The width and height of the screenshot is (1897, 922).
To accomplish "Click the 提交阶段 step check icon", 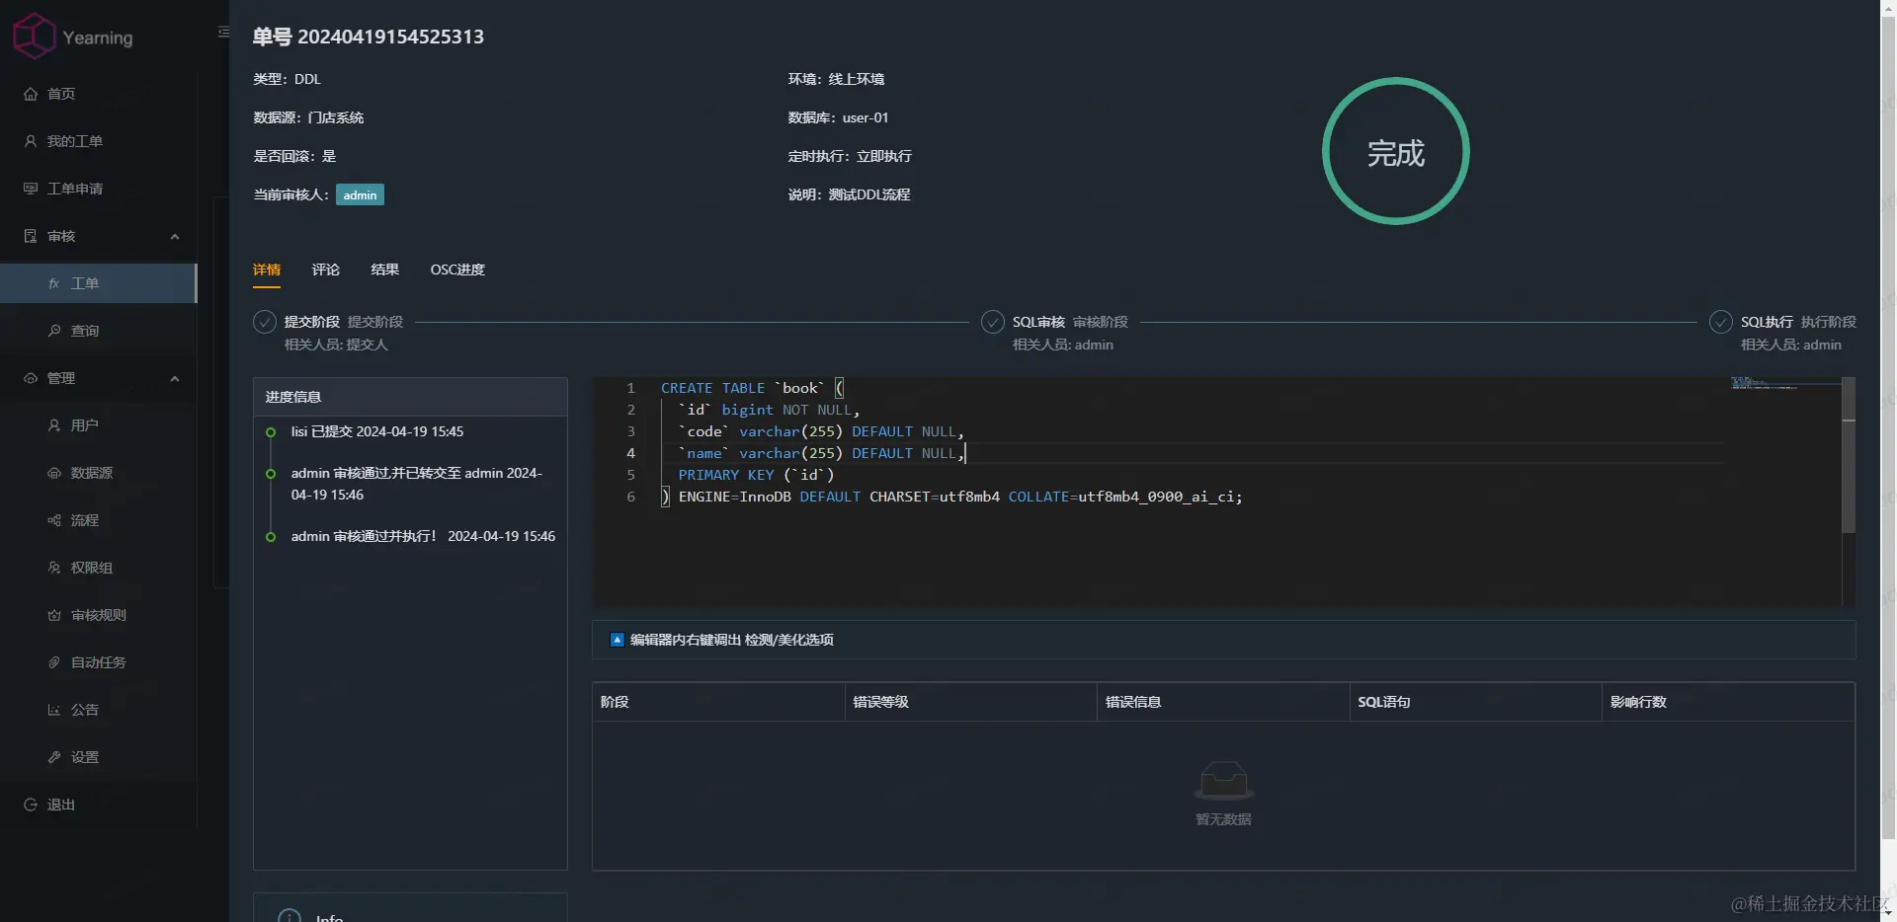I will click(x=265, y=322).
